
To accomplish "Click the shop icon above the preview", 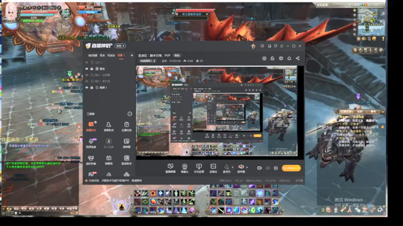I will pos(264,58).
